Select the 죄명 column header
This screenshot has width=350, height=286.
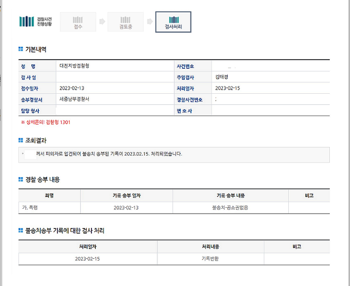pos(49,195)
